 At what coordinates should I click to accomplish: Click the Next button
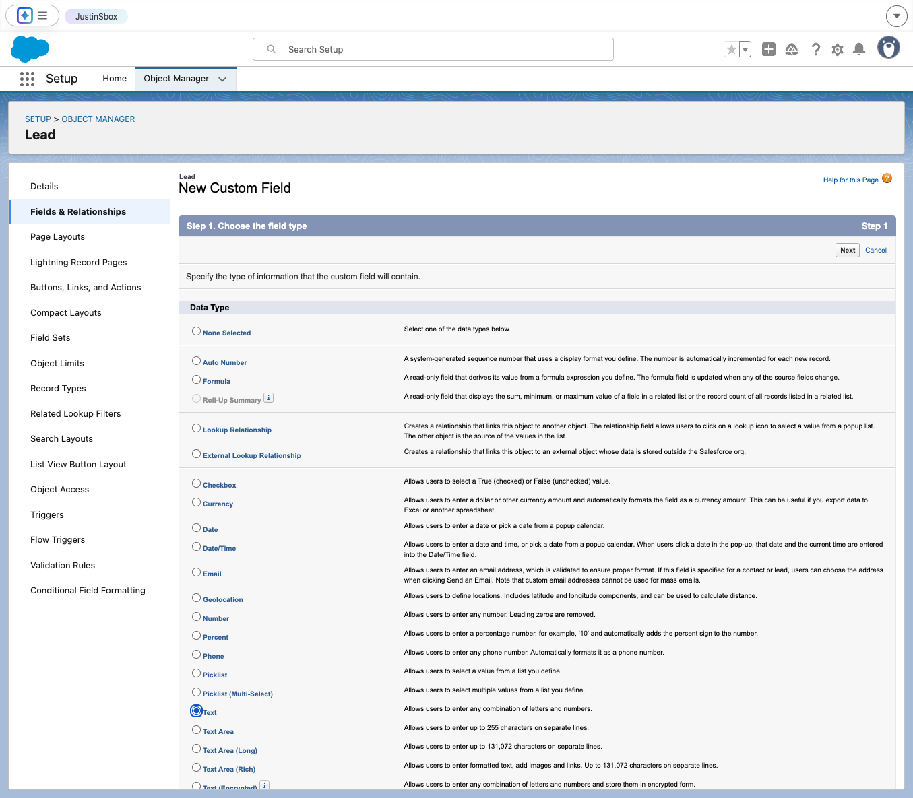tap(848, 250)
